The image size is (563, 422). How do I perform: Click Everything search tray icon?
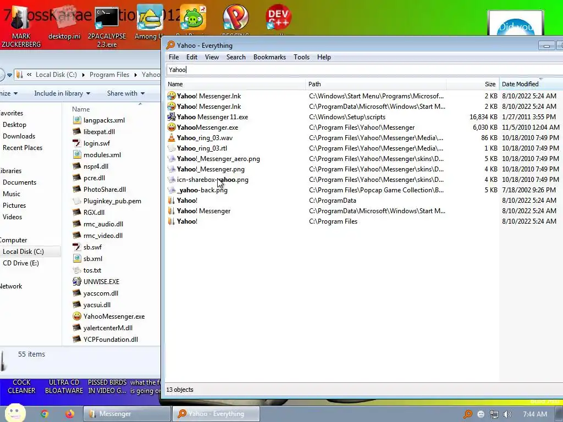tap(467, 414)
